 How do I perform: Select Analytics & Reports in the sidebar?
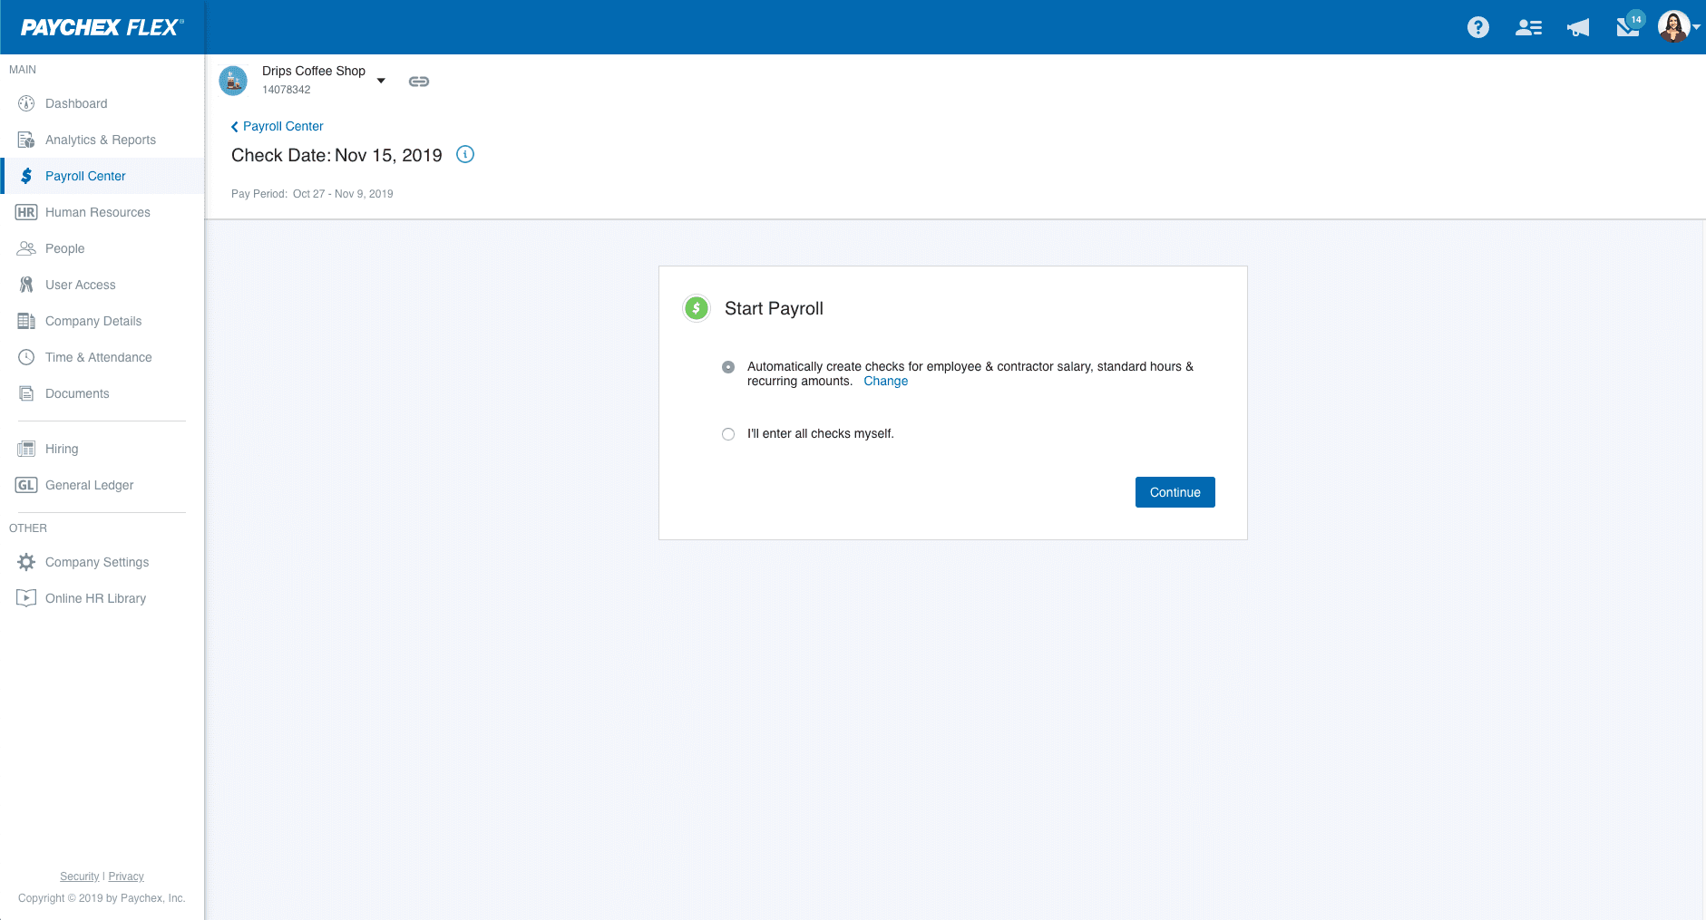coord(100,140)
